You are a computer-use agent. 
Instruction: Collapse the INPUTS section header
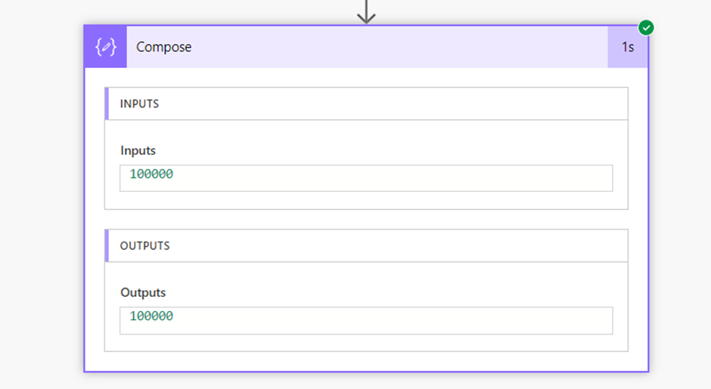tap(140, 103)
